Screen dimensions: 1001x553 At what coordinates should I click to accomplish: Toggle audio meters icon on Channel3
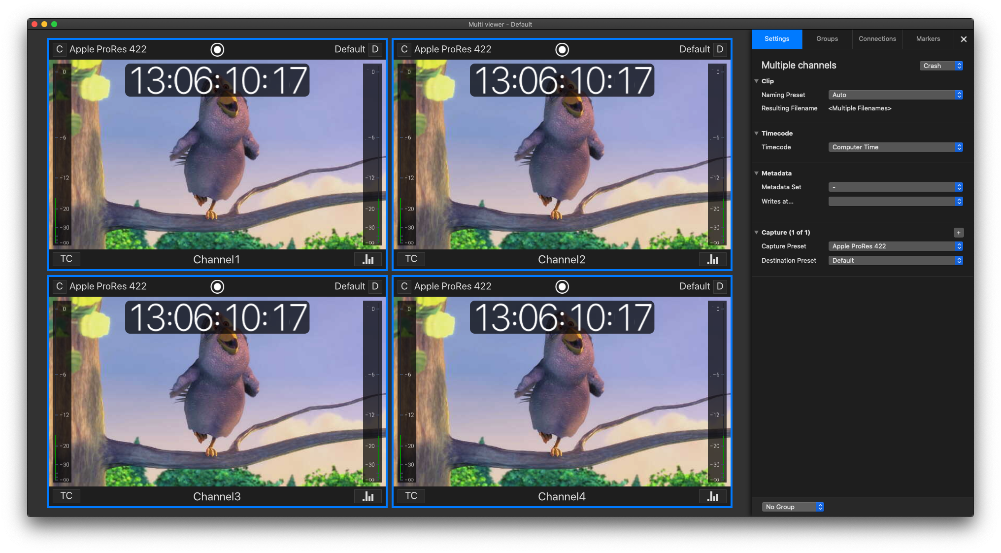click(368, 496)
